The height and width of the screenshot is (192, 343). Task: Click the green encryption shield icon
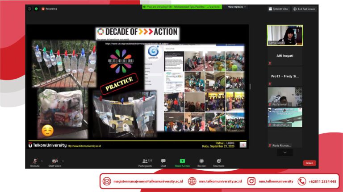click(x=36, y=8)
